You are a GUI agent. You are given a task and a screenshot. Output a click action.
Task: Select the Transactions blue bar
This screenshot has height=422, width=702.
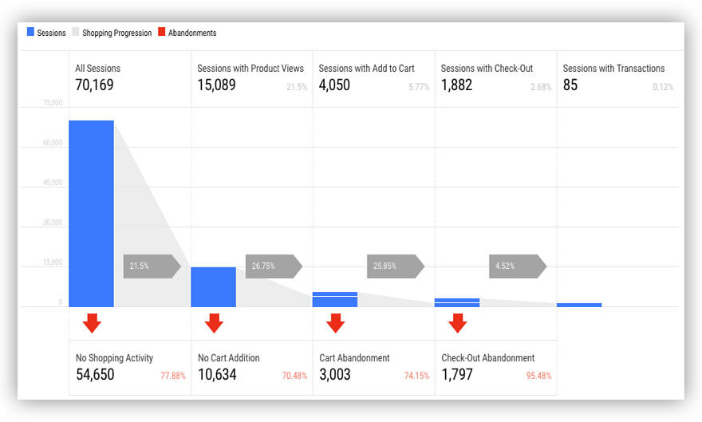(x=579, y=306)
